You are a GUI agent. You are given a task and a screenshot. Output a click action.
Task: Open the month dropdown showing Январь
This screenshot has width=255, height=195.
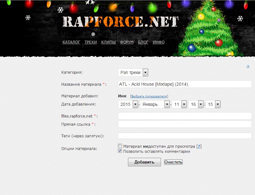coord(155,104)
